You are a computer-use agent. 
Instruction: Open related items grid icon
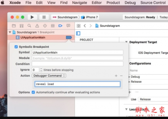[x=78, y=26]
